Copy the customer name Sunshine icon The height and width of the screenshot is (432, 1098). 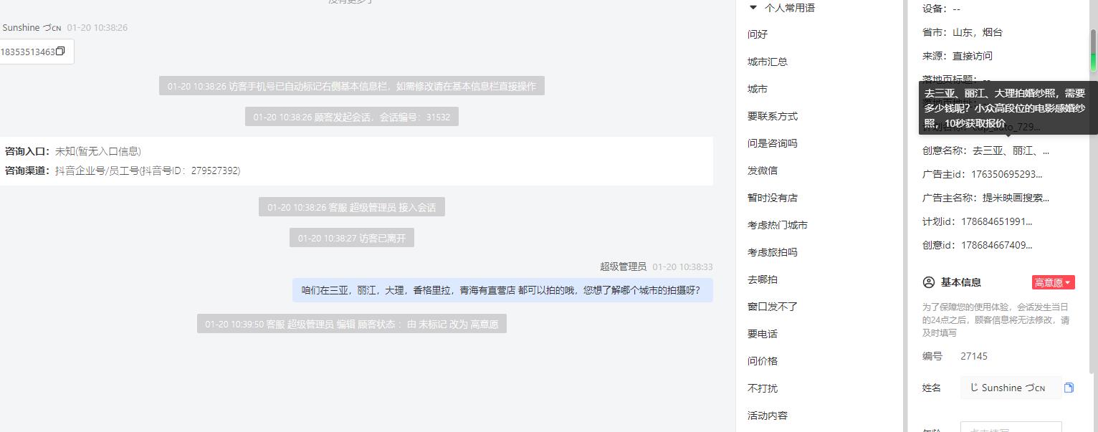1069,388
